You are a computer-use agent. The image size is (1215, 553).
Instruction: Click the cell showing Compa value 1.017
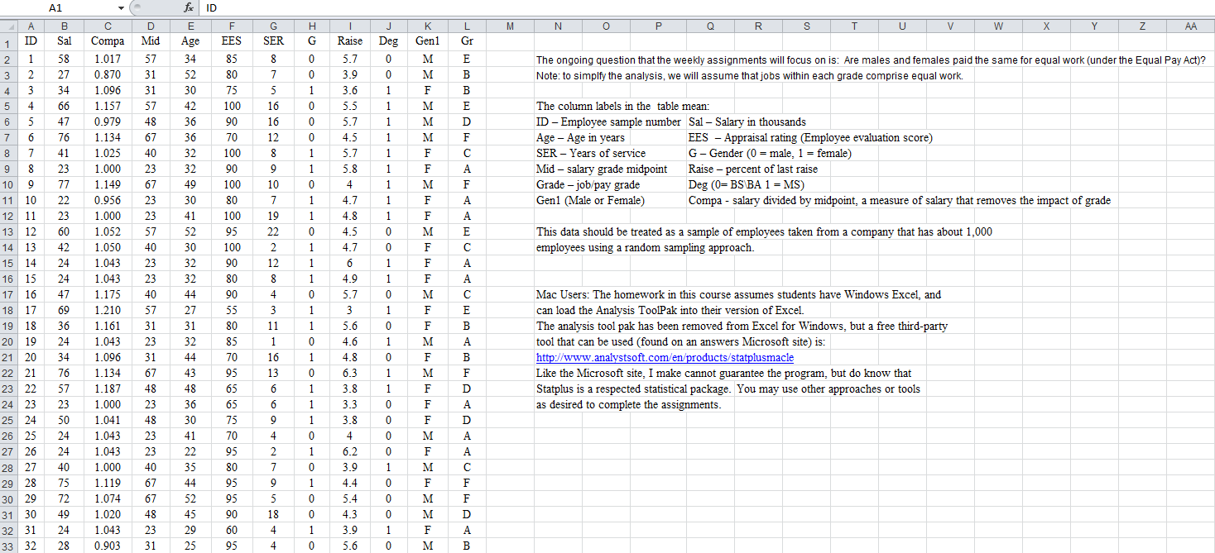[x=107, y=59]
